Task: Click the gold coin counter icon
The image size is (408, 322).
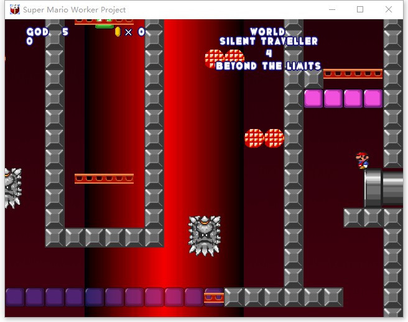Action: (118, 32)
